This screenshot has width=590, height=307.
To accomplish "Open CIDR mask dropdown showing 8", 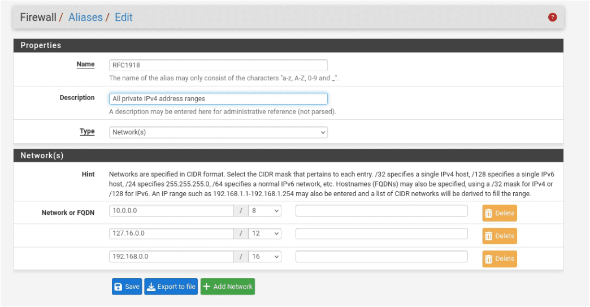I will pyautogui.click(x=265, y=211).
